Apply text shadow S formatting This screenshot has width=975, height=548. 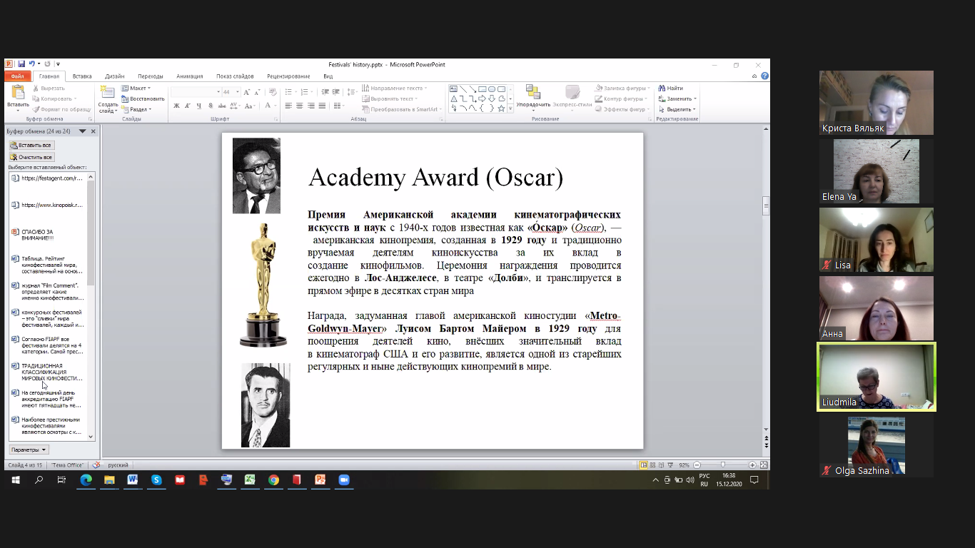click(209, 106)
